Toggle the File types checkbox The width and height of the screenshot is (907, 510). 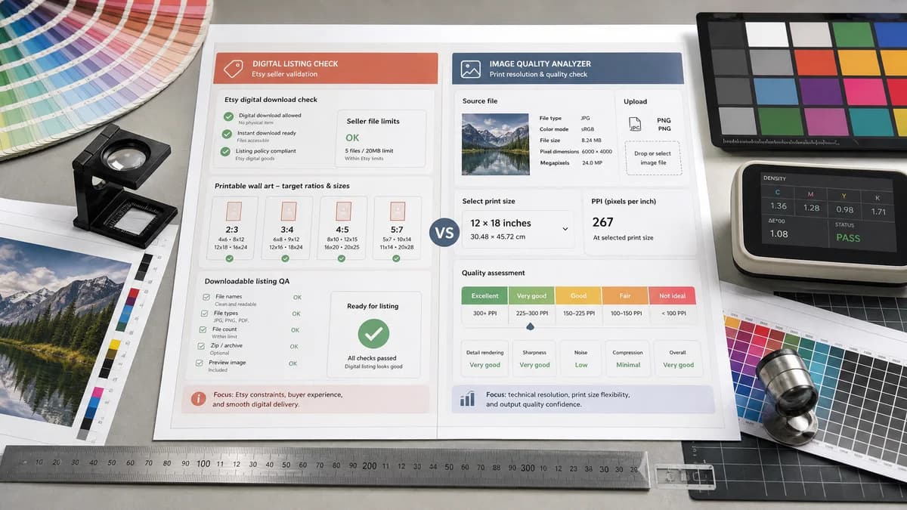[205, 314]
